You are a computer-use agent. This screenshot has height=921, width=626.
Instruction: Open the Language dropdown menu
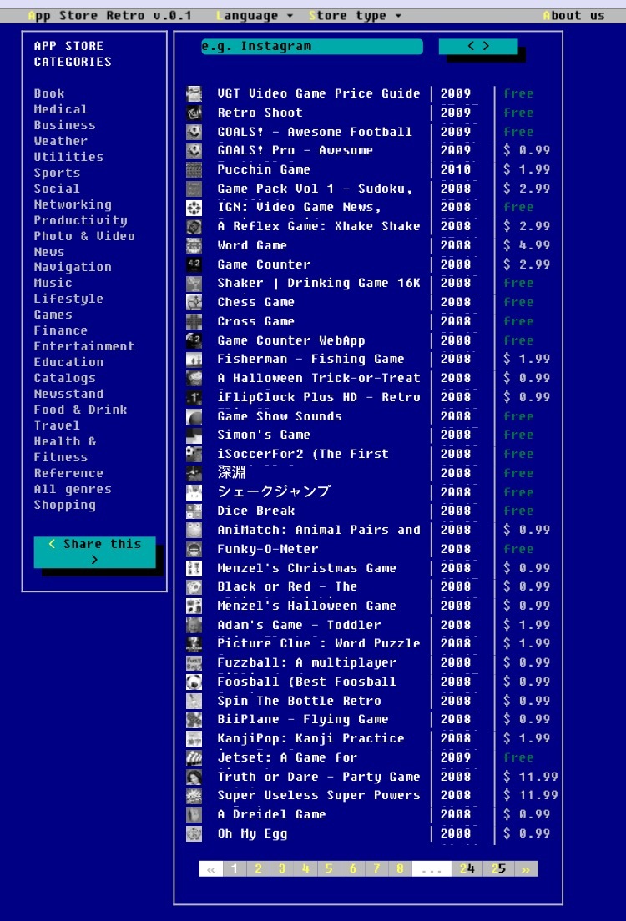point(254,16)
